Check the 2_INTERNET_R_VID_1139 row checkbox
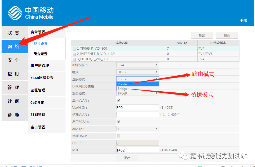This screenshot has width=255, height=167. point(74,54)
